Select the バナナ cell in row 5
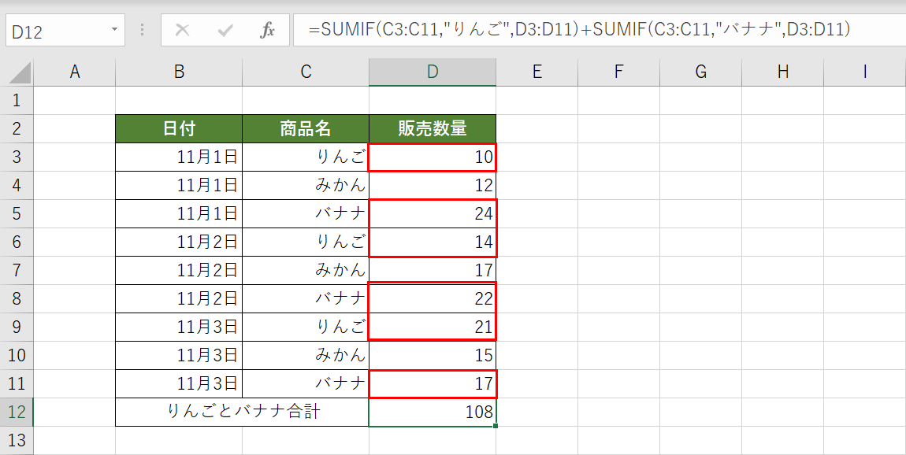The height and width of the screenshot is (455, 906). pyautogui.click(x=305, y=213)
